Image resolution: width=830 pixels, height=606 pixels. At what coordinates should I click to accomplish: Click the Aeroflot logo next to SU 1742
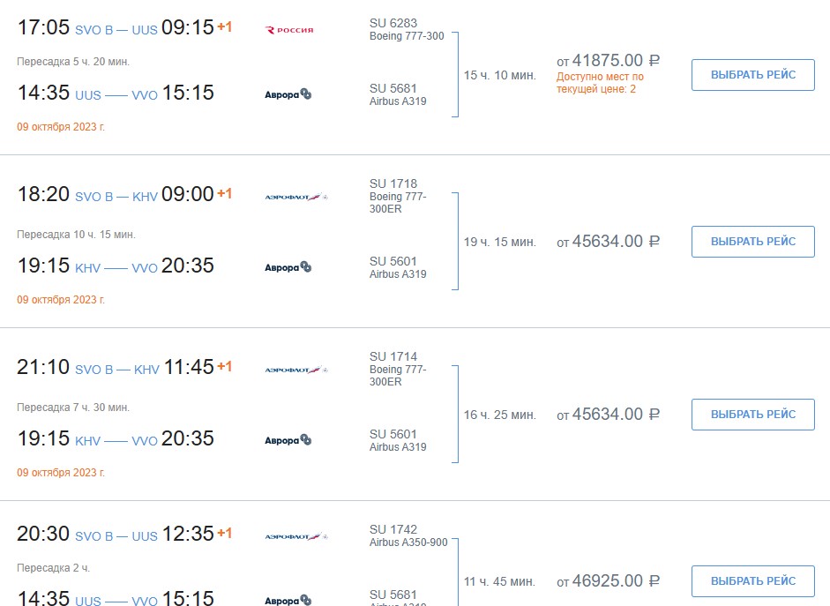coord(296,536)
